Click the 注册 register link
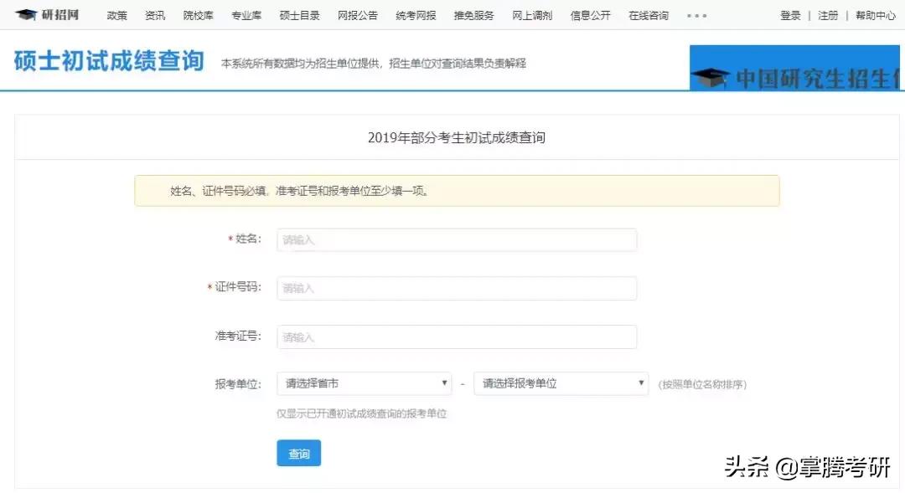 828,14
